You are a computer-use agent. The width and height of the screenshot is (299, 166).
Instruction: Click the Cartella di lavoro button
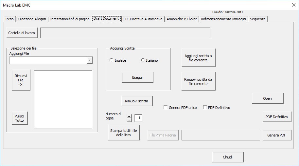click(22, 33)
